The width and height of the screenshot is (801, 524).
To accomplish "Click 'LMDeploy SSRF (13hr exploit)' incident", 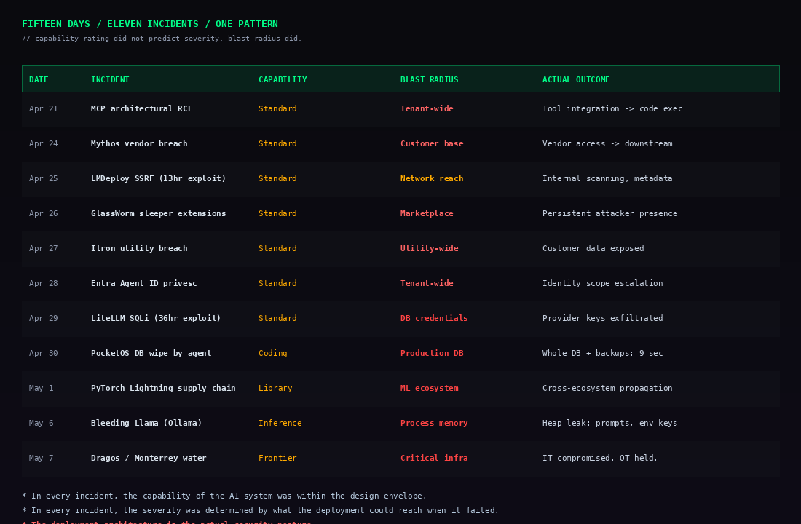I will [x=158, y=179].
